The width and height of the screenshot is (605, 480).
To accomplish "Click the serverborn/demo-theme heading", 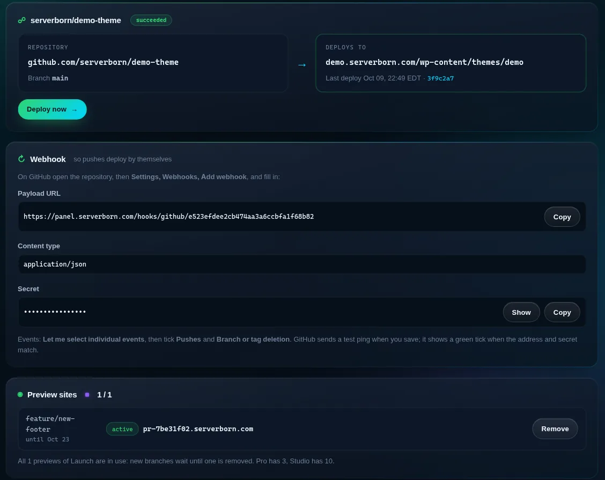I will 76,20.
